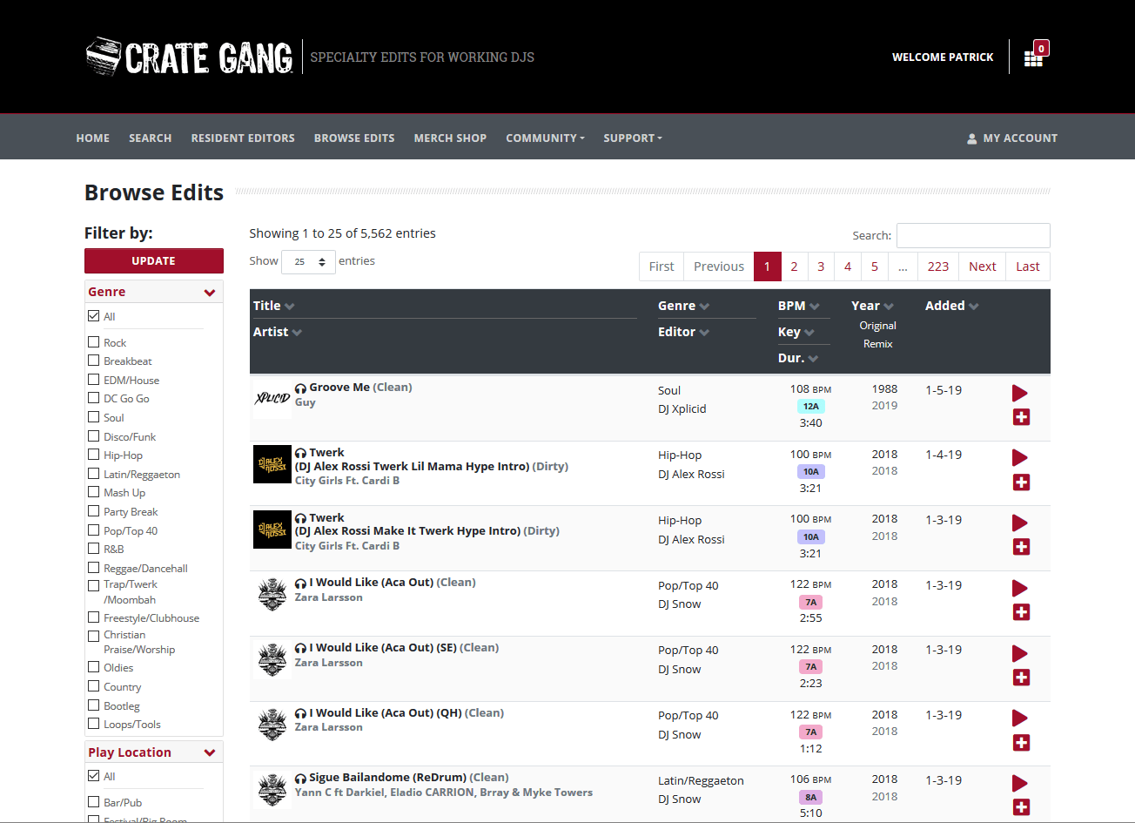Click the 8A key badge
1135x823 pixels.
(810, 797)
